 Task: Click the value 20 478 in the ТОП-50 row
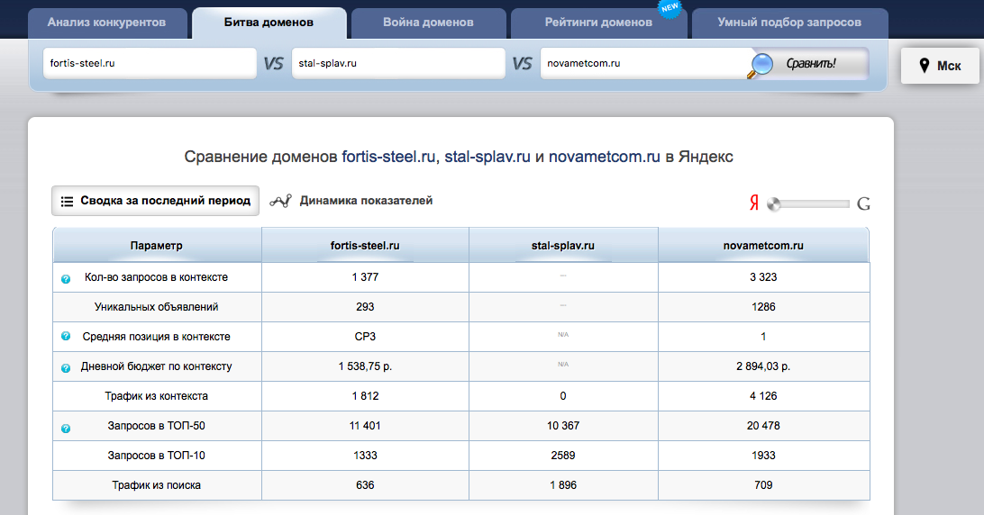[x=763, y=425]
